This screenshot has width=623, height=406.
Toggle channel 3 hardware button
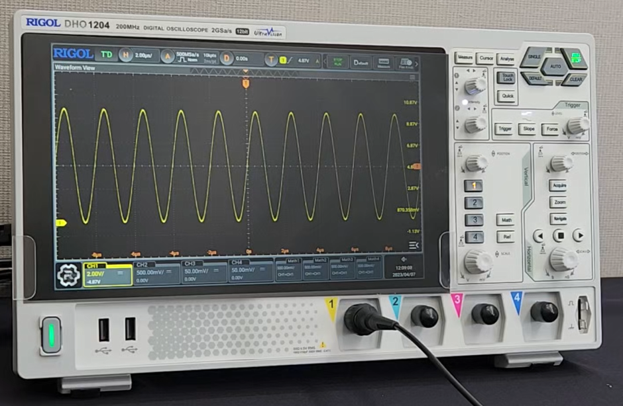click(x=475, y=220)
